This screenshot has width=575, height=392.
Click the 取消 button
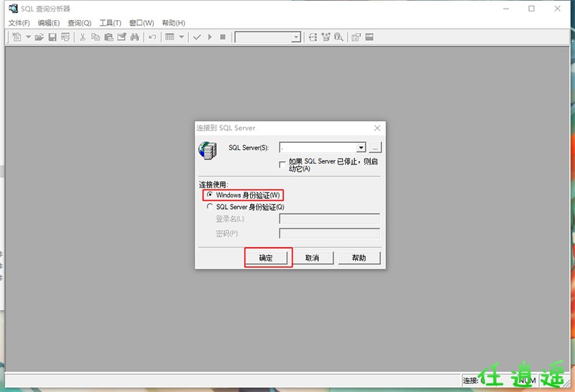[x=313, y=258]
